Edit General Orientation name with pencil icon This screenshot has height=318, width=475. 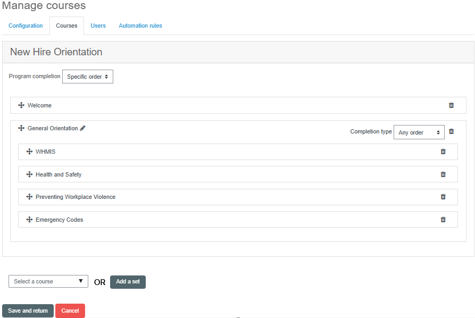tap(82, 128)
